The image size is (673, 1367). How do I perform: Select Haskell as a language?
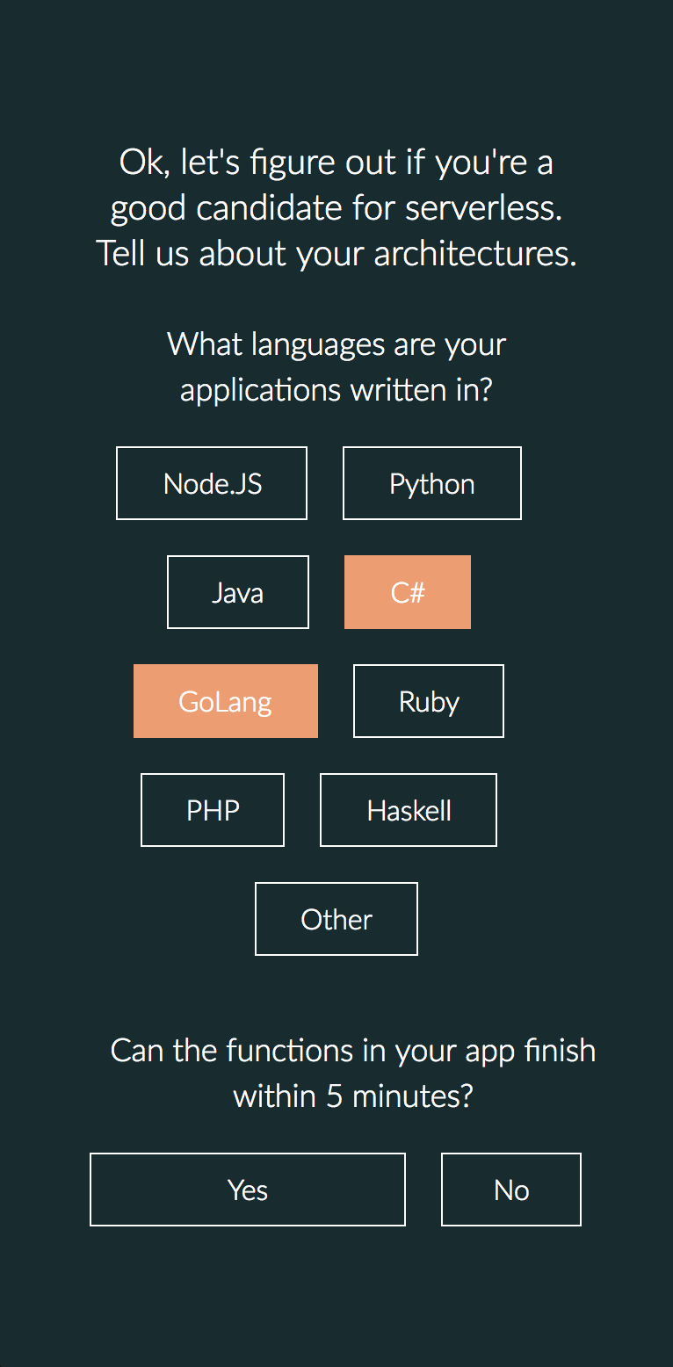409,810
